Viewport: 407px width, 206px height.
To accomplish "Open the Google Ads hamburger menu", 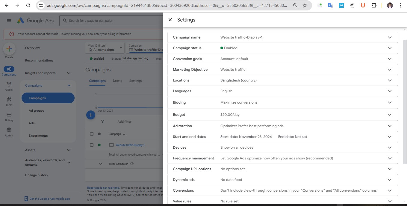I will pos(9,21).
